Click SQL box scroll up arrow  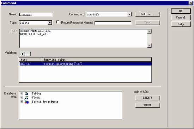tap(149, 32)
